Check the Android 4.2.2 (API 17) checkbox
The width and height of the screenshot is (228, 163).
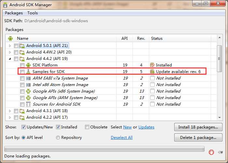[x=16, y=117]
